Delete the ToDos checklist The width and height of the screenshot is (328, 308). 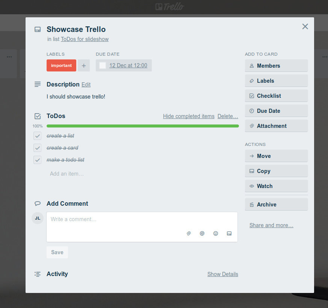click(x=228, y=116)
